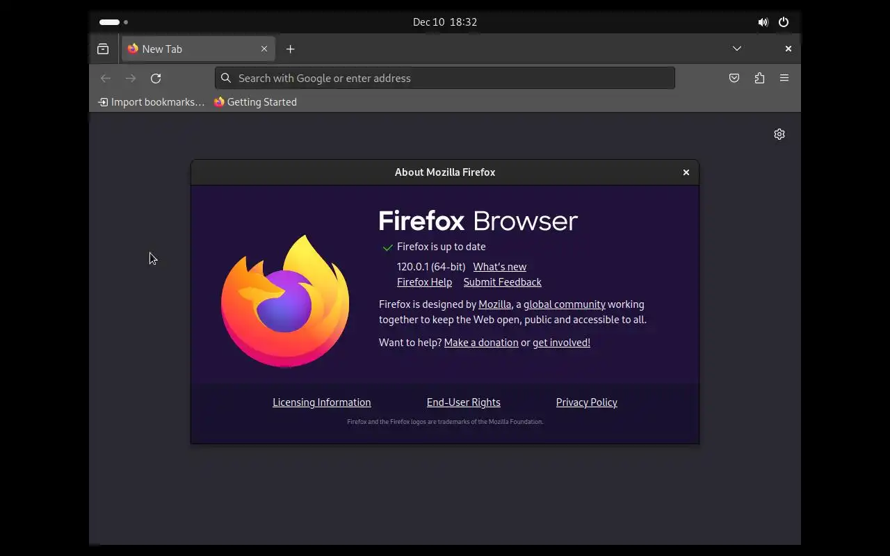This screenshot has height=556, width=890.
Task: Focus the Search with Google address bar
Action: 445,78
